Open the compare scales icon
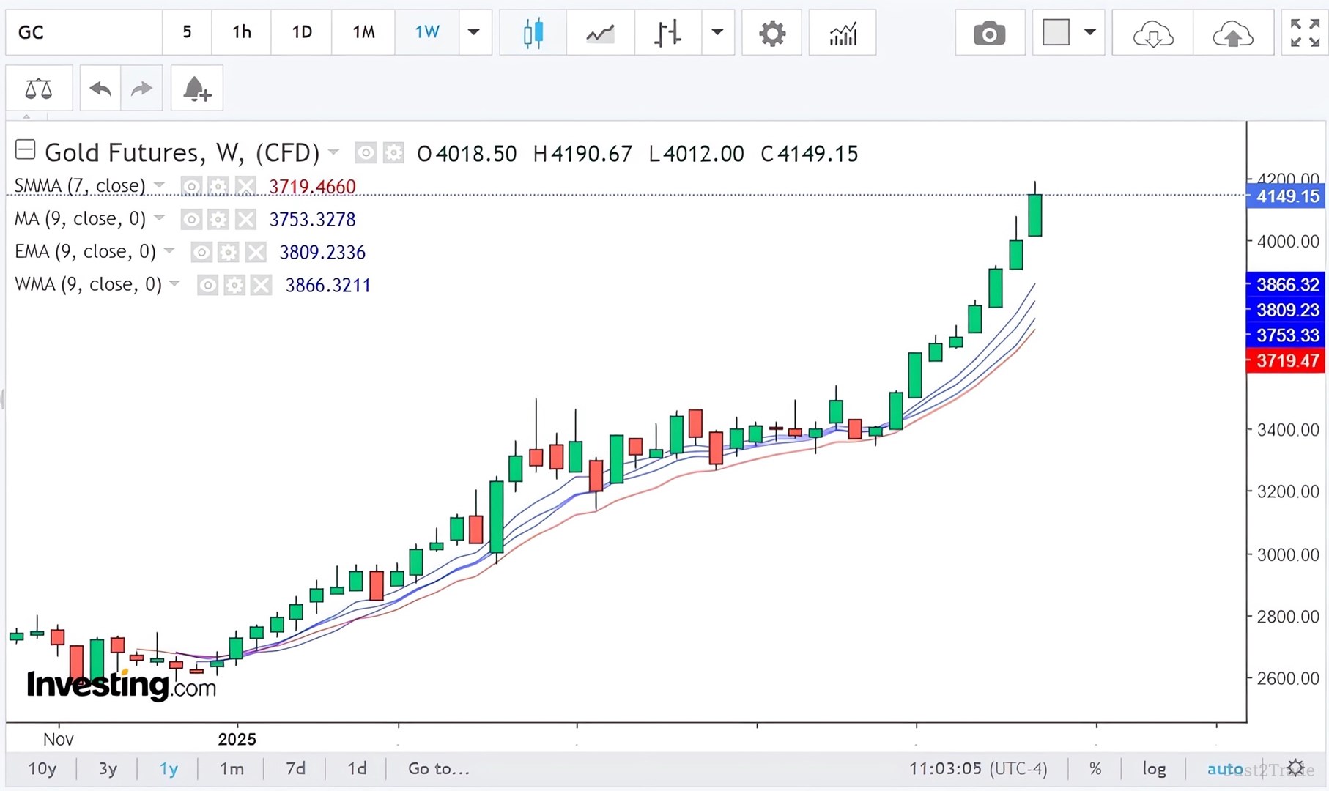The height and width of the screenshot is (791, 1329). (39, 87)
